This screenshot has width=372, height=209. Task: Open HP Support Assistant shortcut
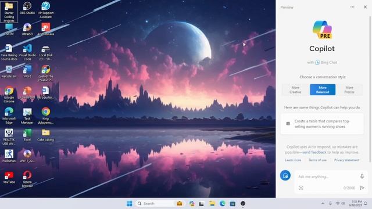[x=45, y=10]
